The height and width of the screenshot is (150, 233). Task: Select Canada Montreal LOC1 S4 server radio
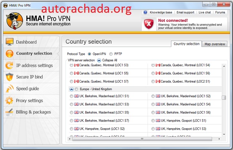point(153,65)
